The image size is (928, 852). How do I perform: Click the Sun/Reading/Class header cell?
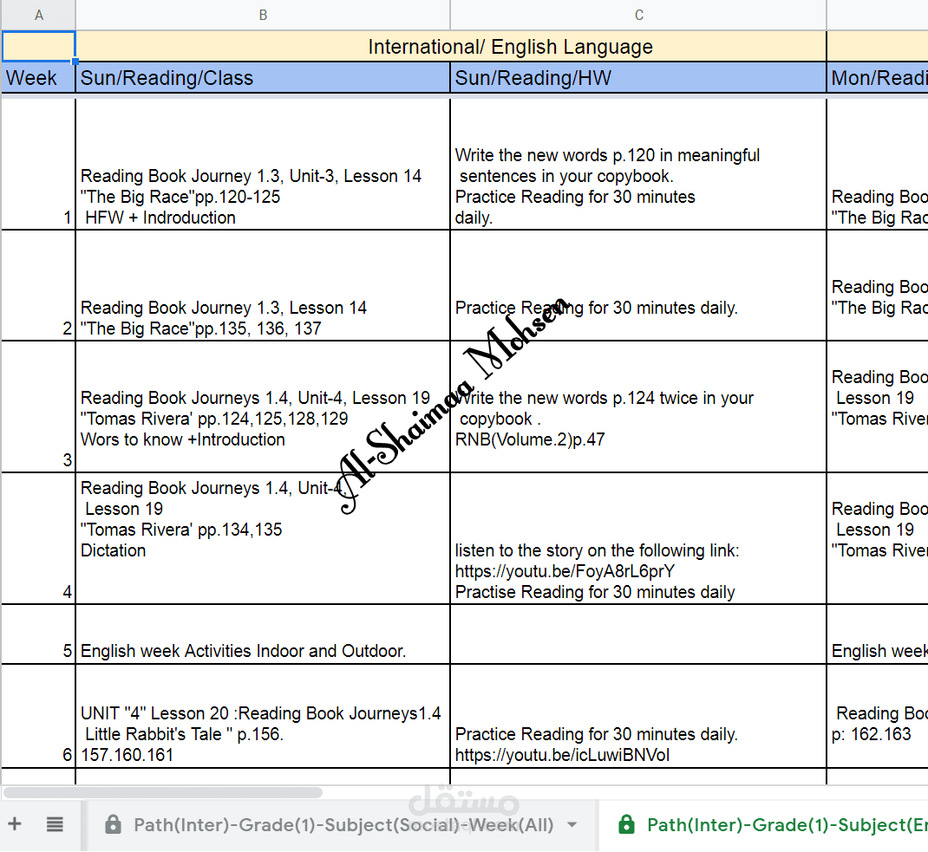(263, 77)
